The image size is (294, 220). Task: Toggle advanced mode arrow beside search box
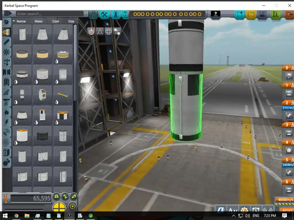(7, 13)
